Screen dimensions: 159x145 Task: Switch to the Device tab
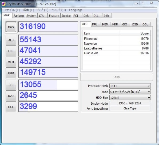coord(66,16)
